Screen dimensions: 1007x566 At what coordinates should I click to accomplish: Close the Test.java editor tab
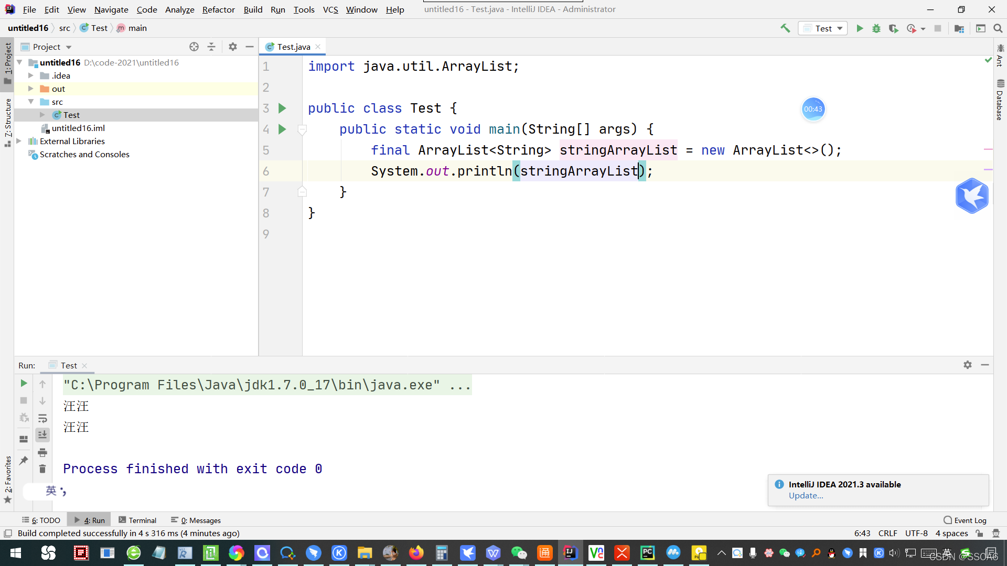pos(318,47)
